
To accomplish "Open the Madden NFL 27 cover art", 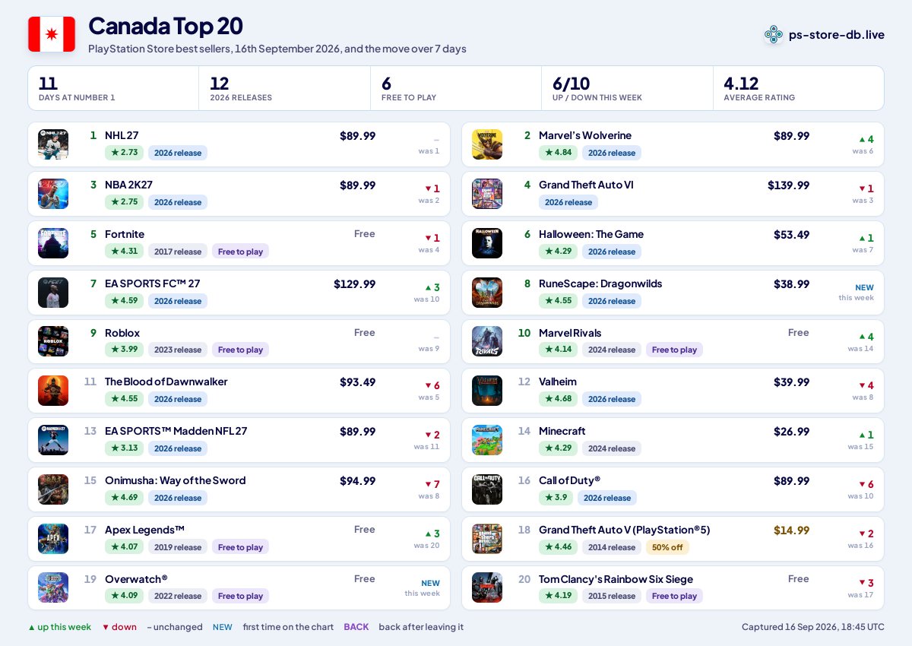I will 53,440.
